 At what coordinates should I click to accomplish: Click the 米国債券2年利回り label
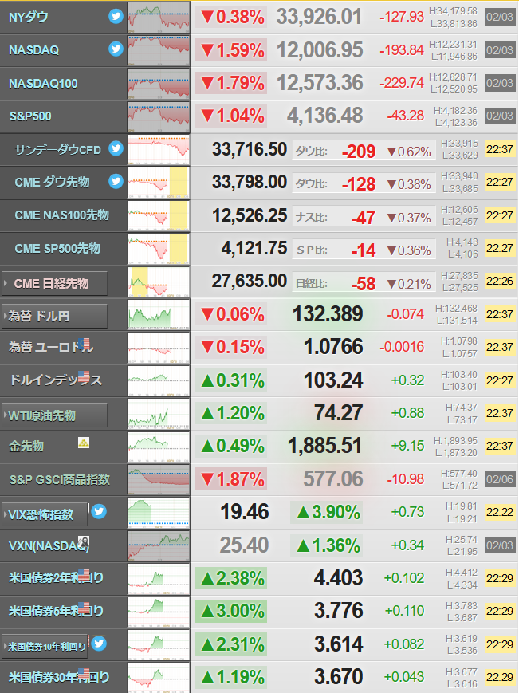[x=56, y=577]
